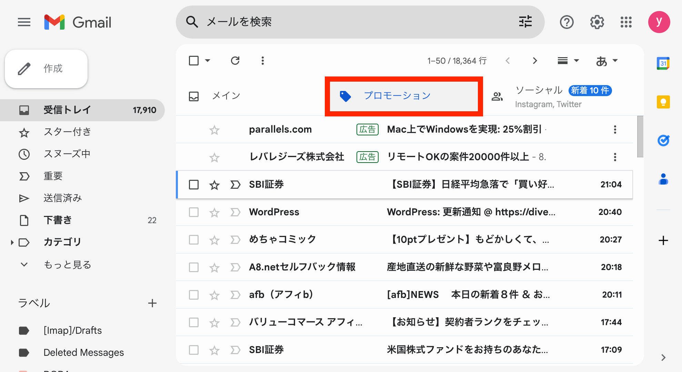Expand もっと見る in sidebar

click(x=67, y=265)
